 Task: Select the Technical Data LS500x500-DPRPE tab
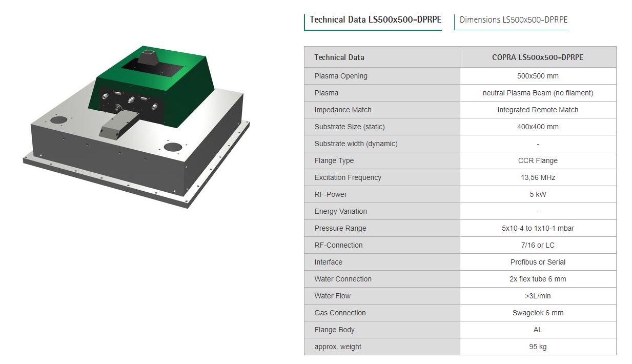click(375, 20)
